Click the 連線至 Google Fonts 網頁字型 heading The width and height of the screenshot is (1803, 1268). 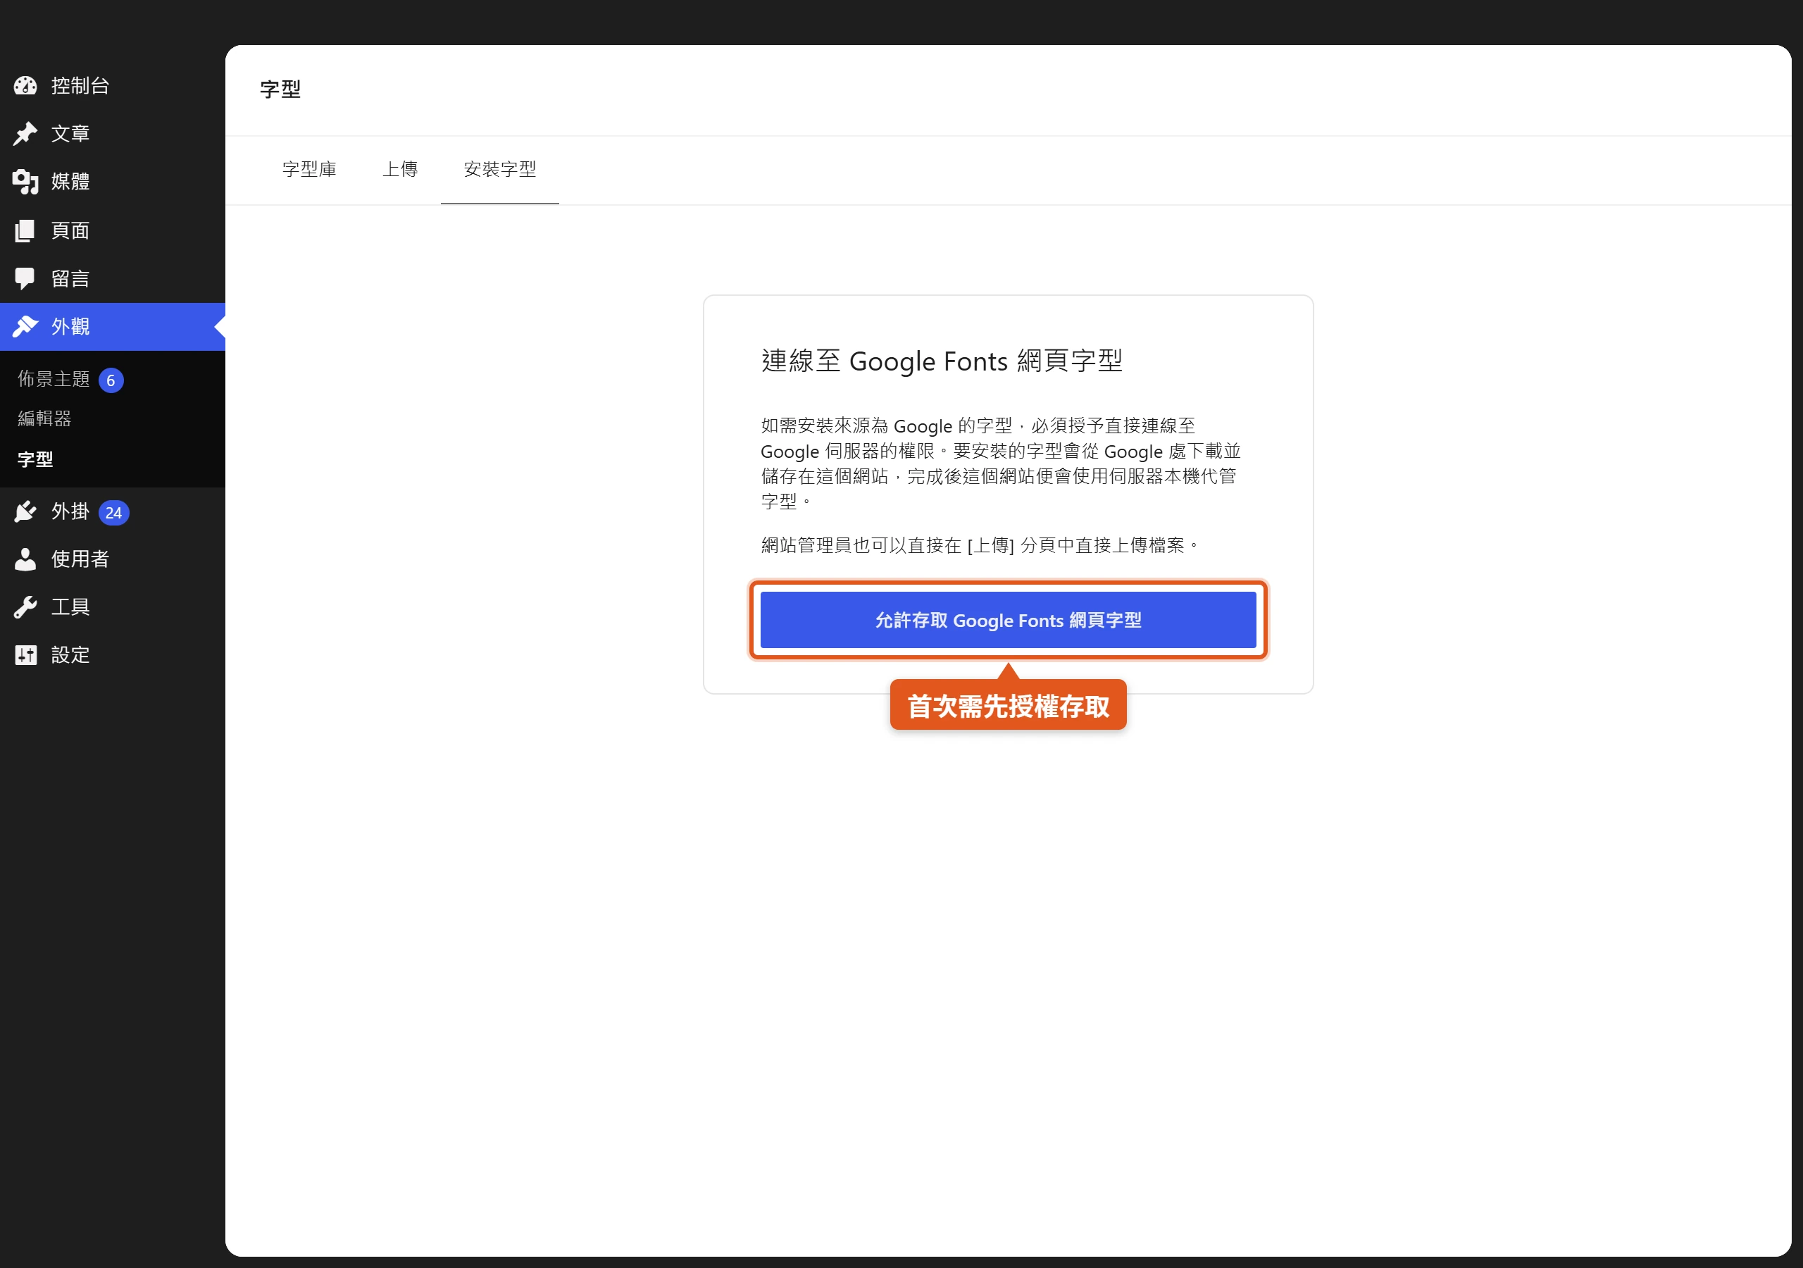pos(942,361)
